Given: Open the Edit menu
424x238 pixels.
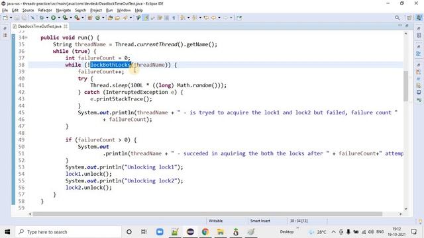Looking at the screenshot, I should 15,11.
